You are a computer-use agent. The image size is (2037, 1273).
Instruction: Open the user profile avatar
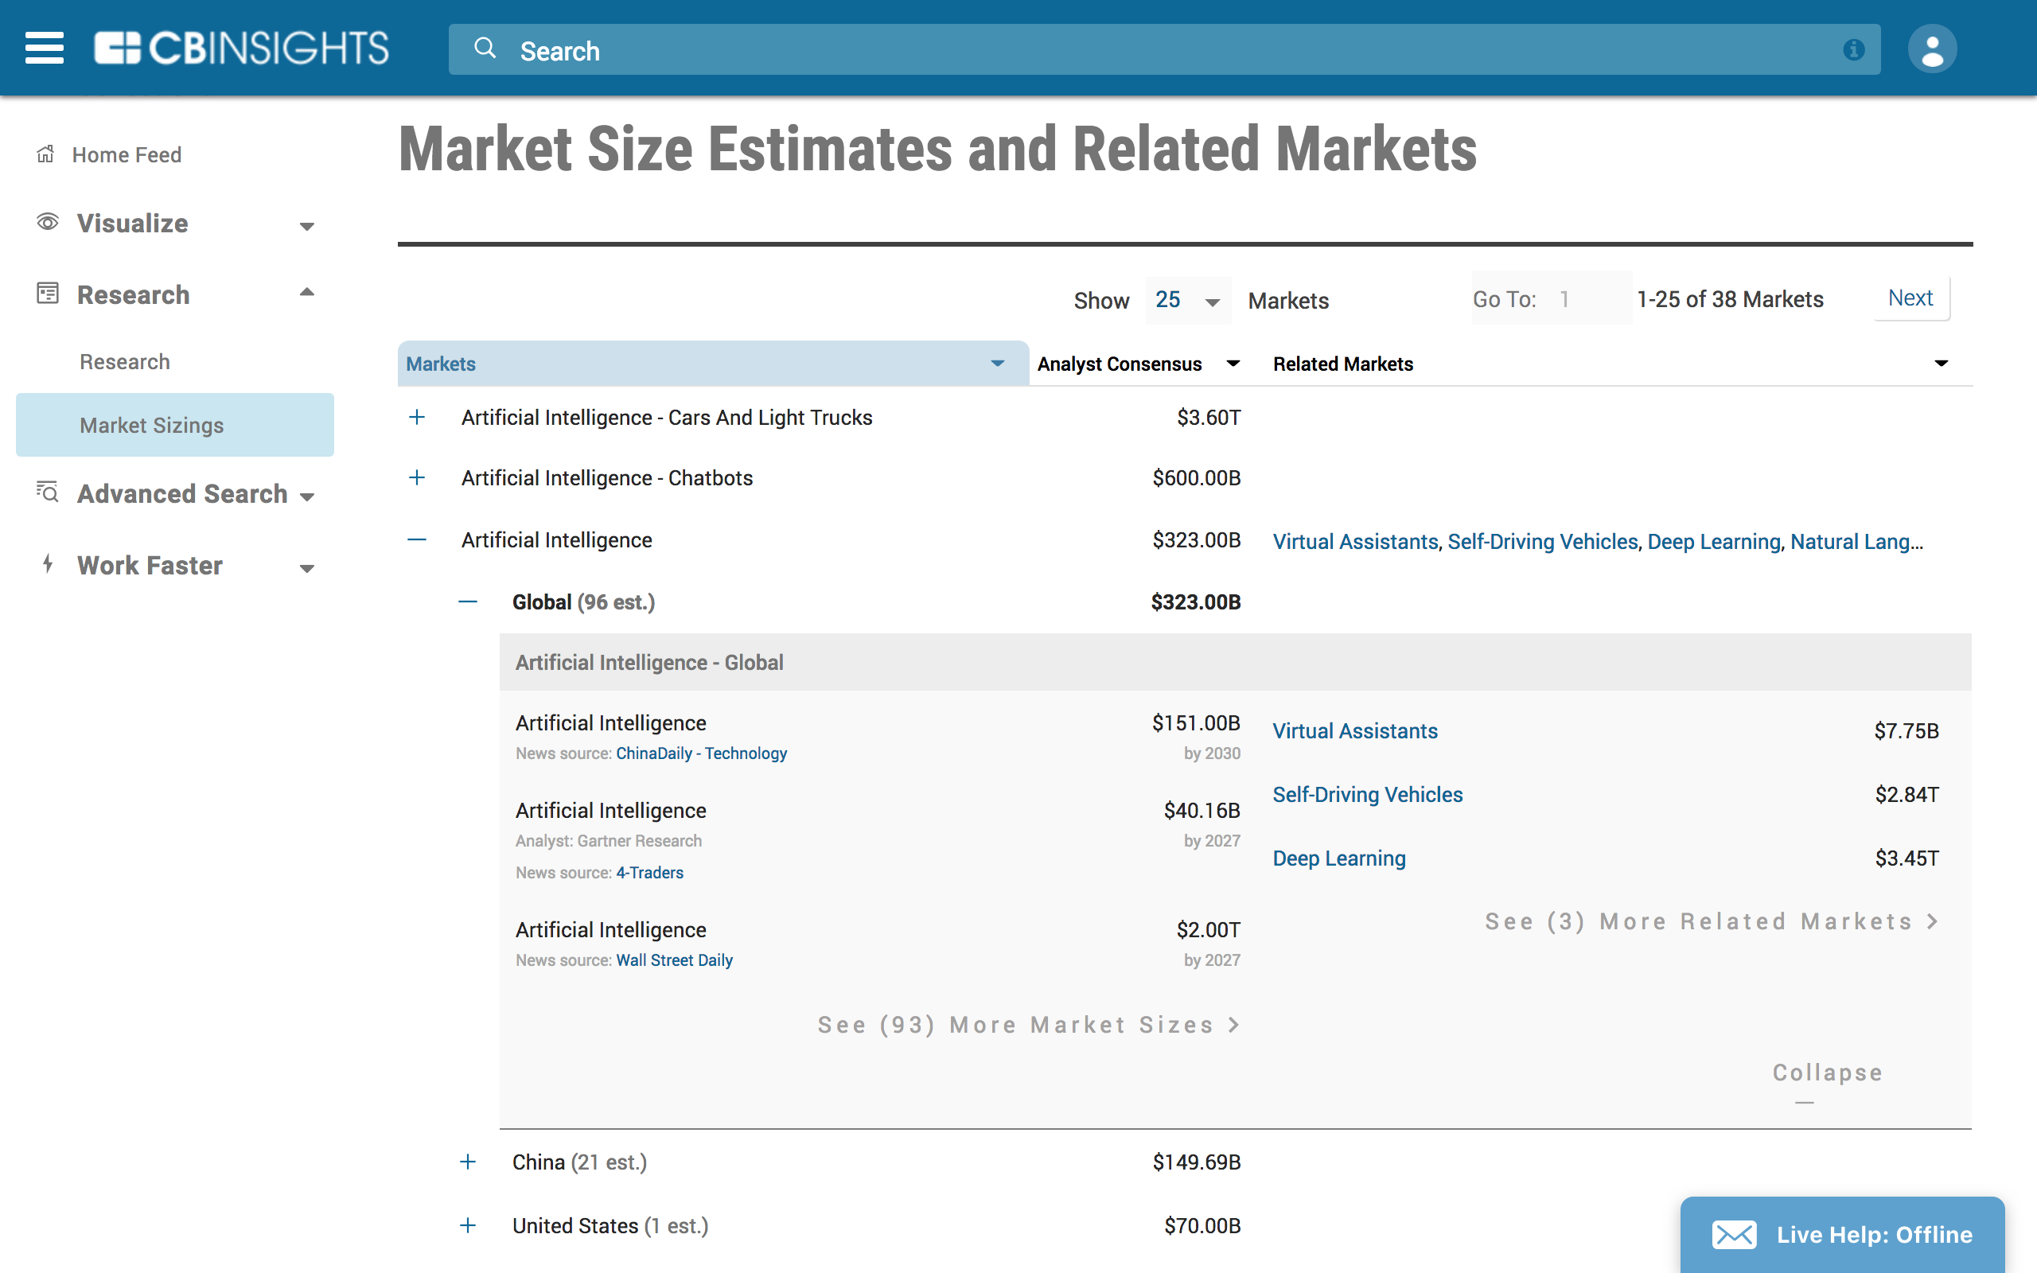[1931, 49]
